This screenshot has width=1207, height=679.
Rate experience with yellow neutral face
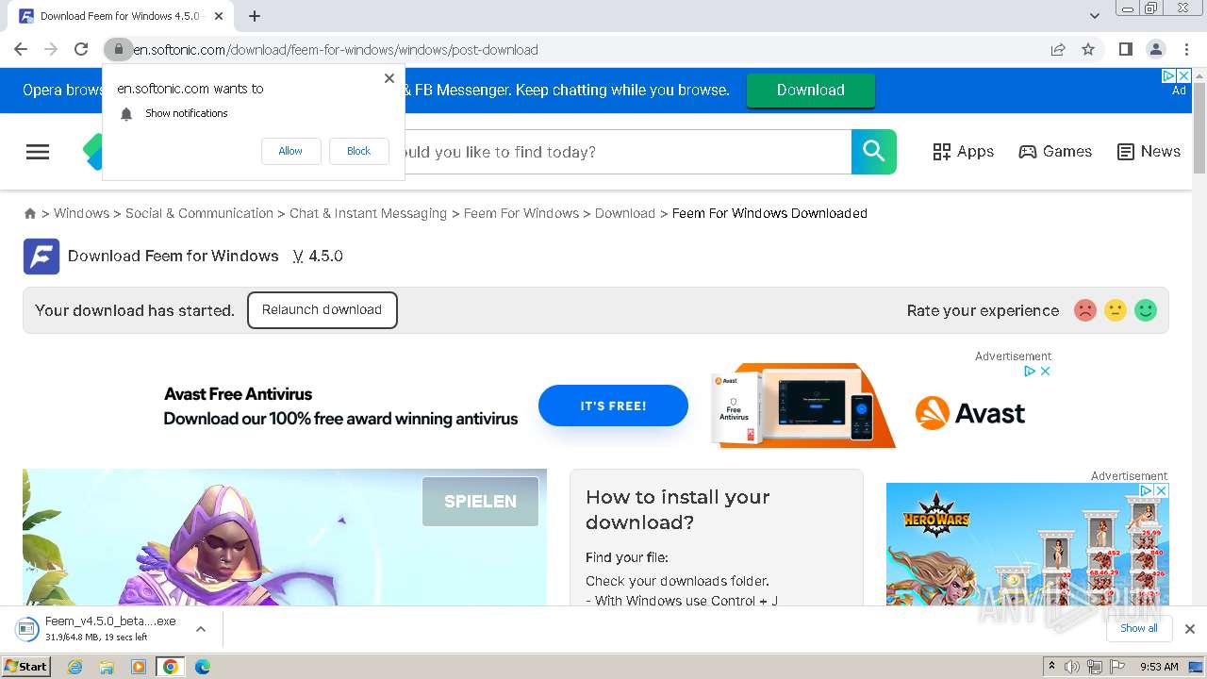[1116, 310]
